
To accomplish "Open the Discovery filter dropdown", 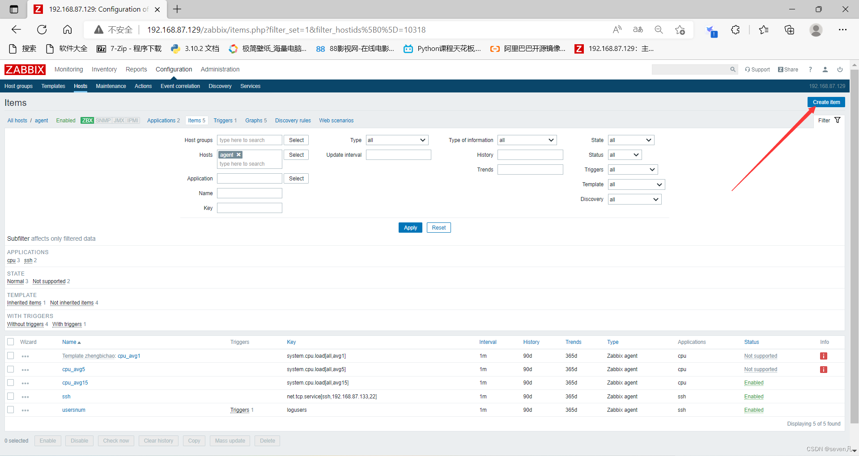I will (x=634, y=199).
